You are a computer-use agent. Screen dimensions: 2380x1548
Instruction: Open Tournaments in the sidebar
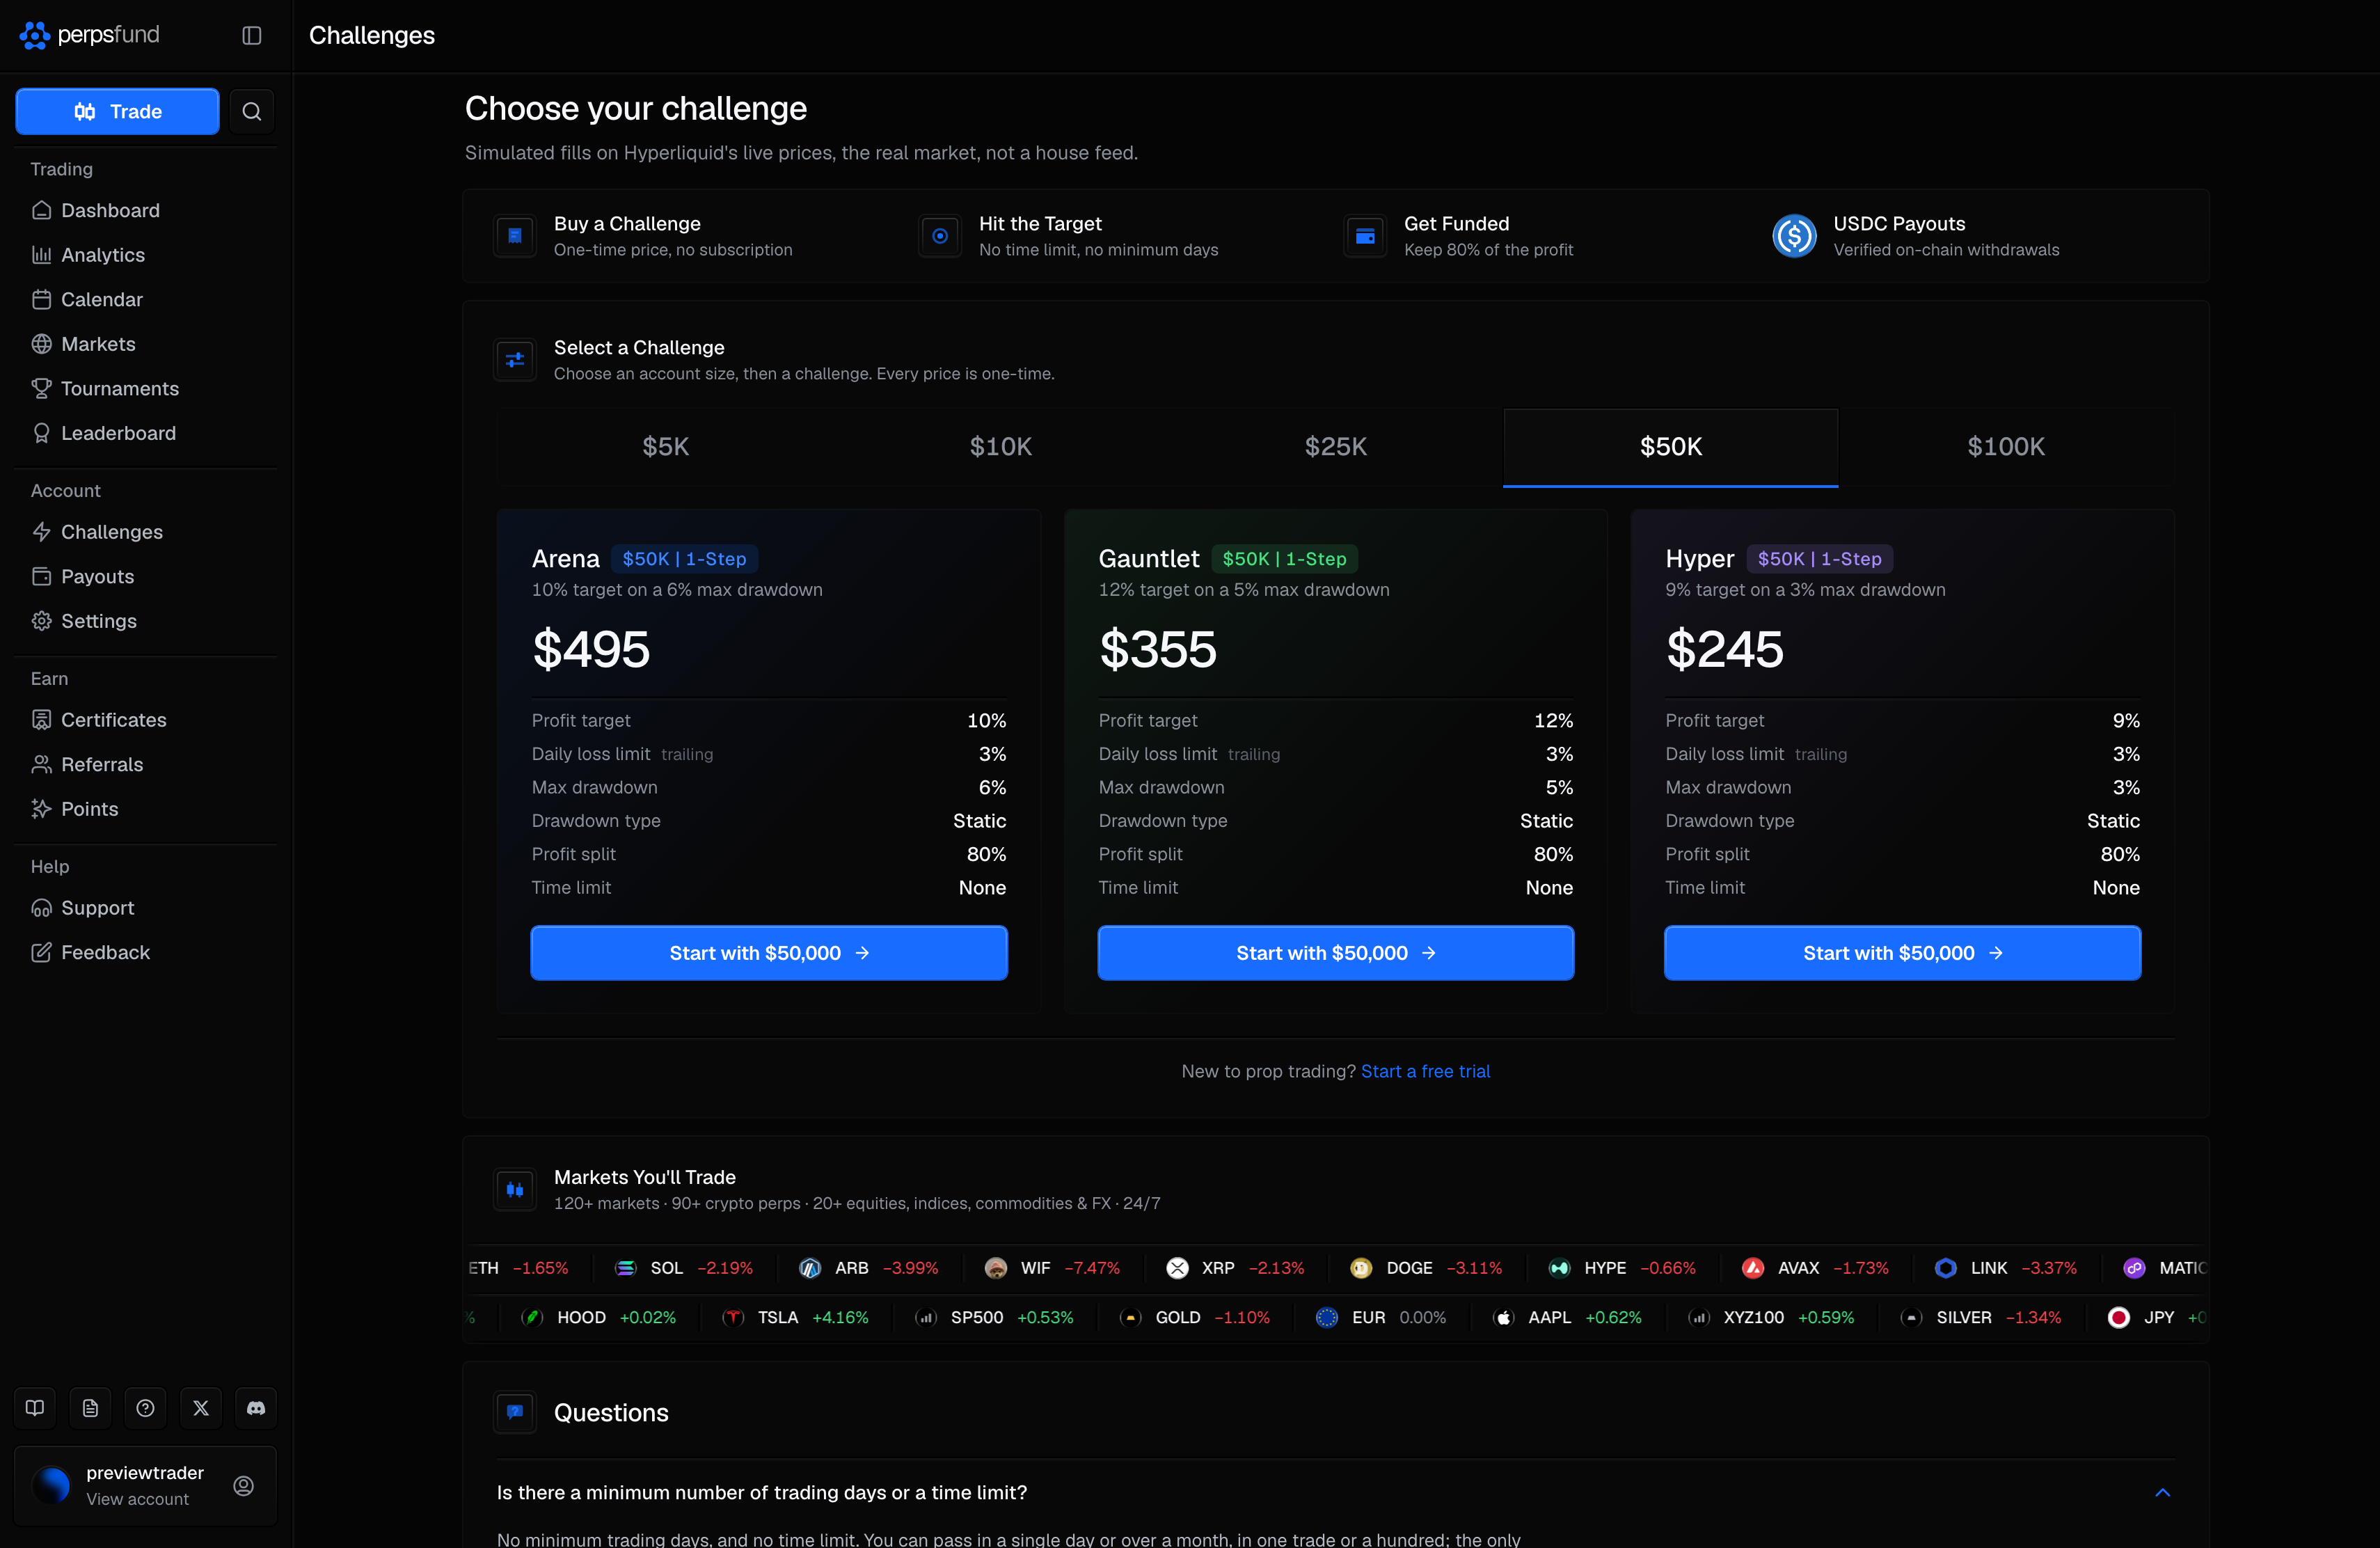pyautogui.click(x=145, y=388)
